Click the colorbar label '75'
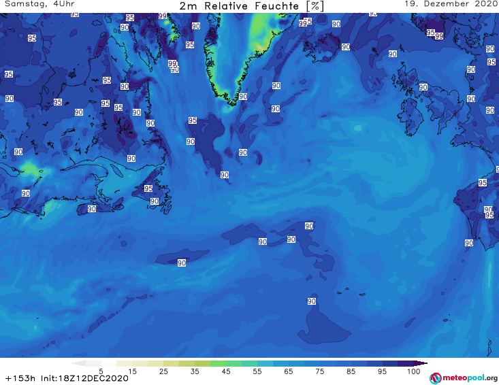 tap(320, 371)
